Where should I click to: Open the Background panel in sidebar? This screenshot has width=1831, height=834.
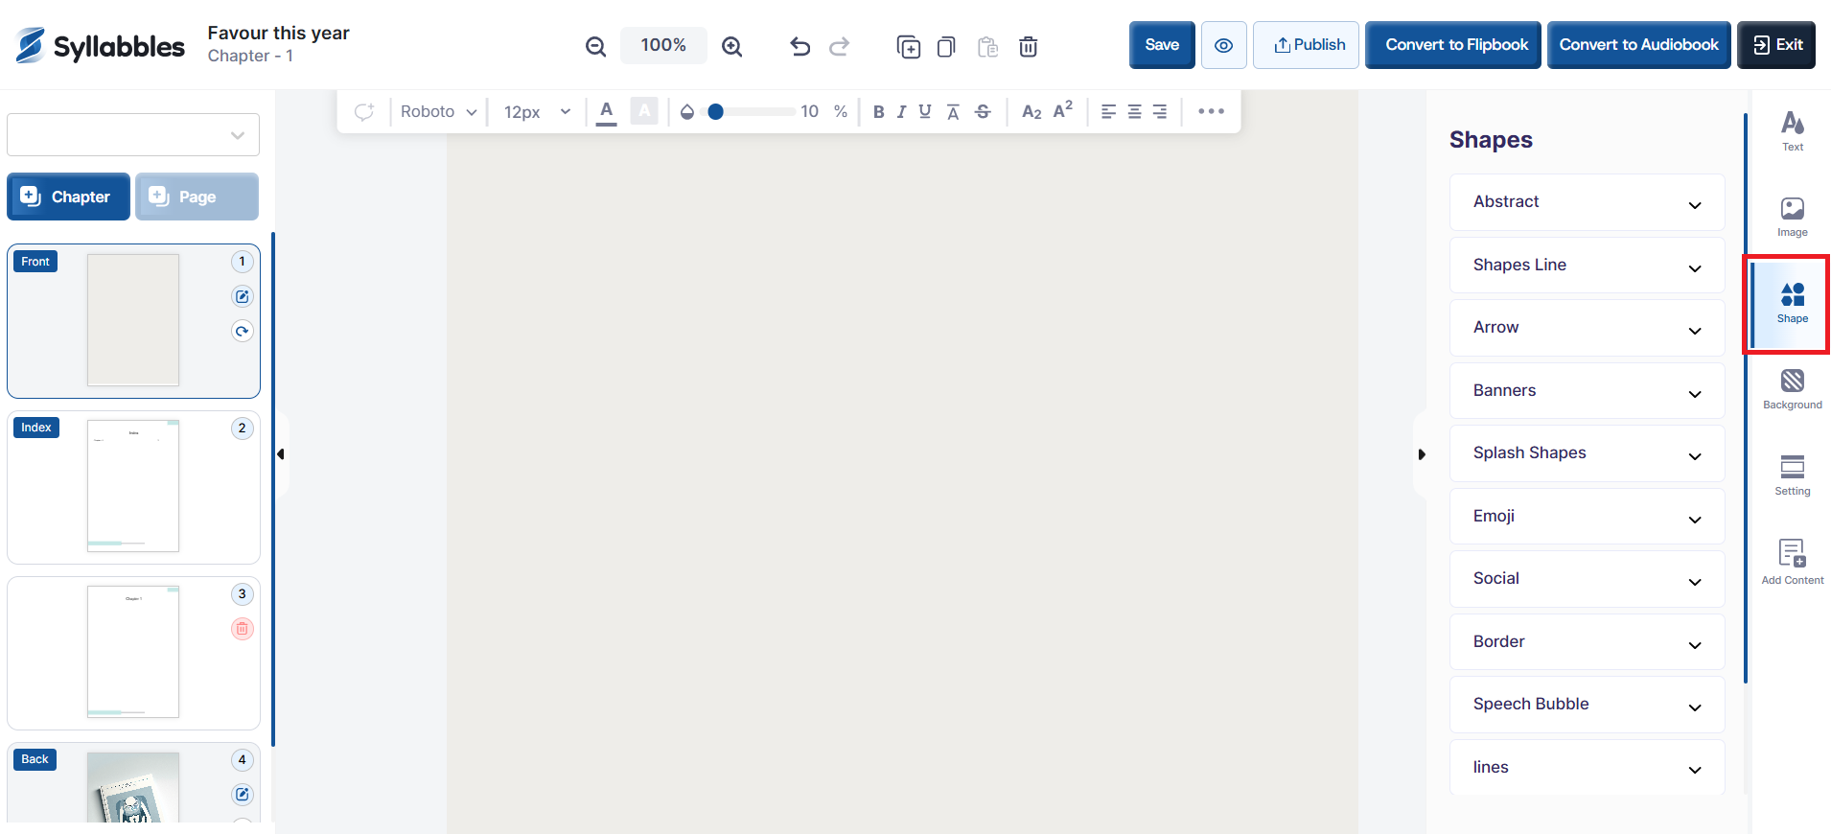tap(1792, 389)
